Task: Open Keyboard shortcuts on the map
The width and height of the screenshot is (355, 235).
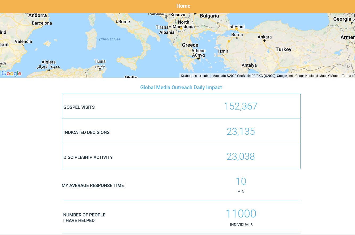Action: click(195, 76)
